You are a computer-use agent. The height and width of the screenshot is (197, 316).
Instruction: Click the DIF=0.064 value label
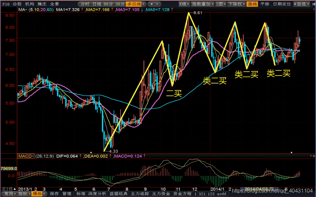pos(67,156)
